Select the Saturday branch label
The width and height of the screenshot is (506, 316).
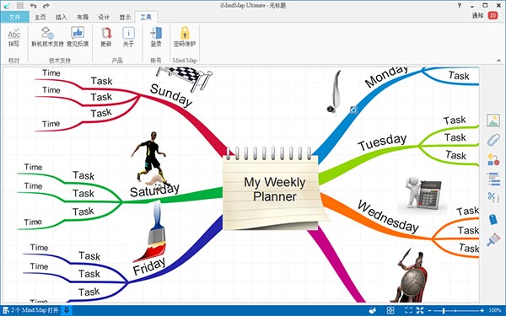pyautogui.click(x=154, y=190)
